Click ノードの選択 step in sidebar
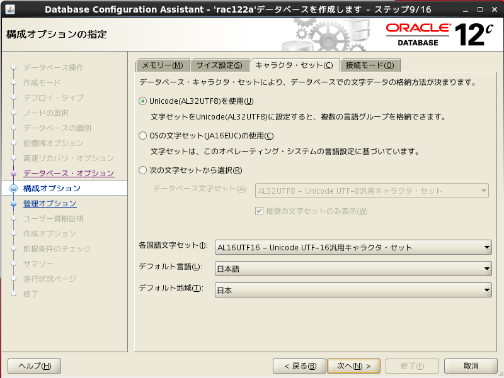The image size is (504, 378). click(x=46, y=113)
